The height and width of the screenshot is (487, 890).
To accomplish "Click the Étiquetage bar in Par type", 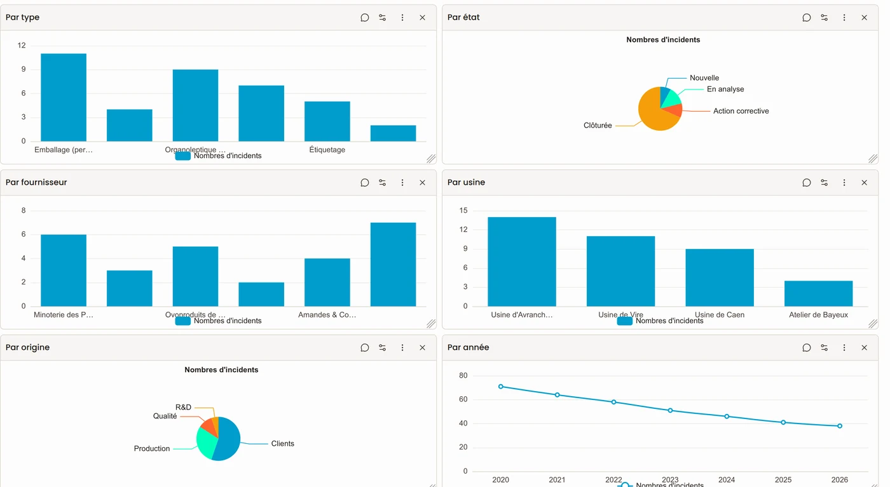I will tap(327, 121).
